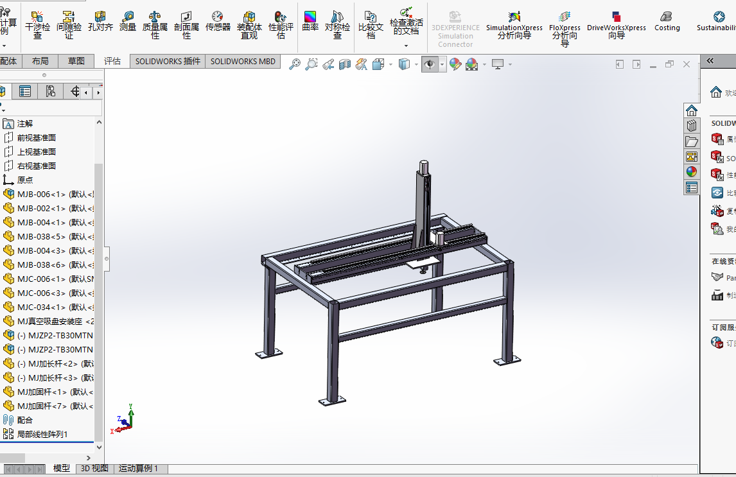Click 检查激活的文档 check active document

(x=406, y=21)
